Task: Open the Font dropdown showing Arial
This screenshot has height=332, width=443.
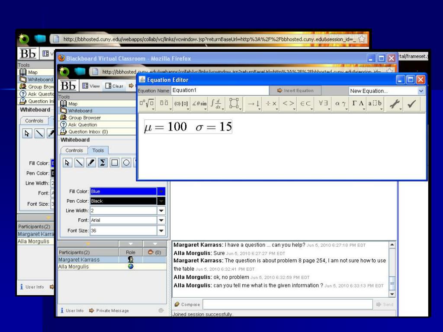Action: 161,220
